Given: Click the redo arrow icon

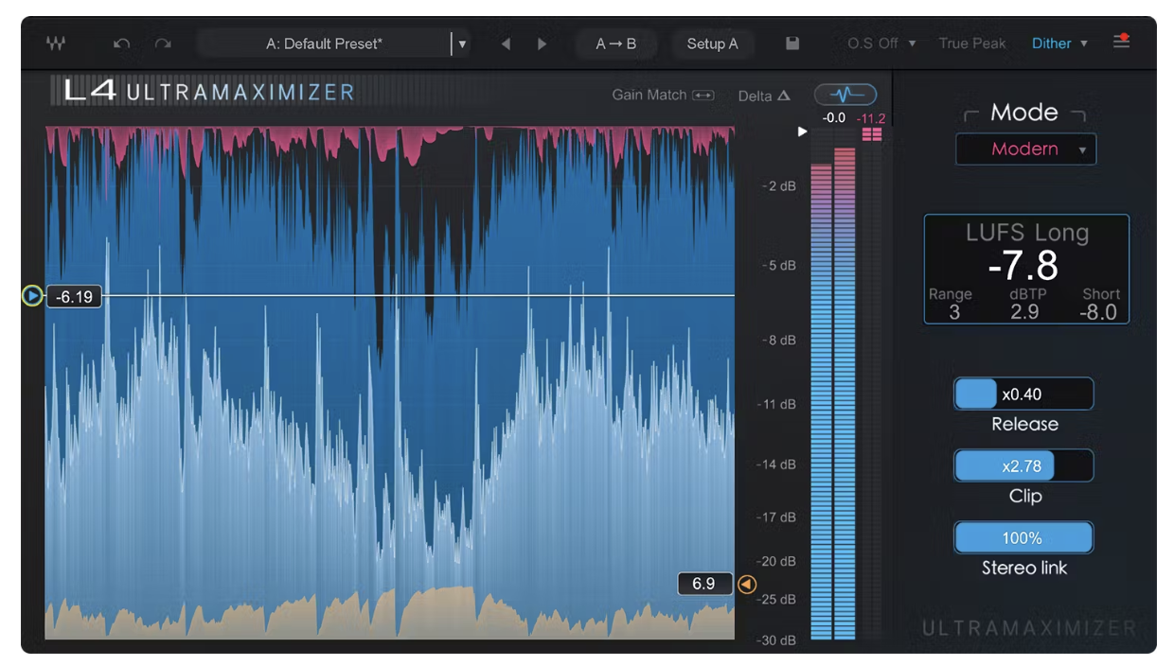Looking at the screenshot, I should (163, 44).
